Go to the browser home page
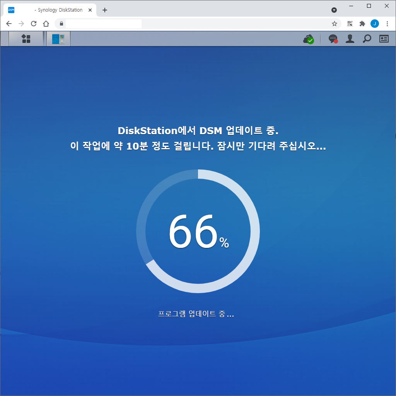The image size is (396, 396). click(46, 24)
